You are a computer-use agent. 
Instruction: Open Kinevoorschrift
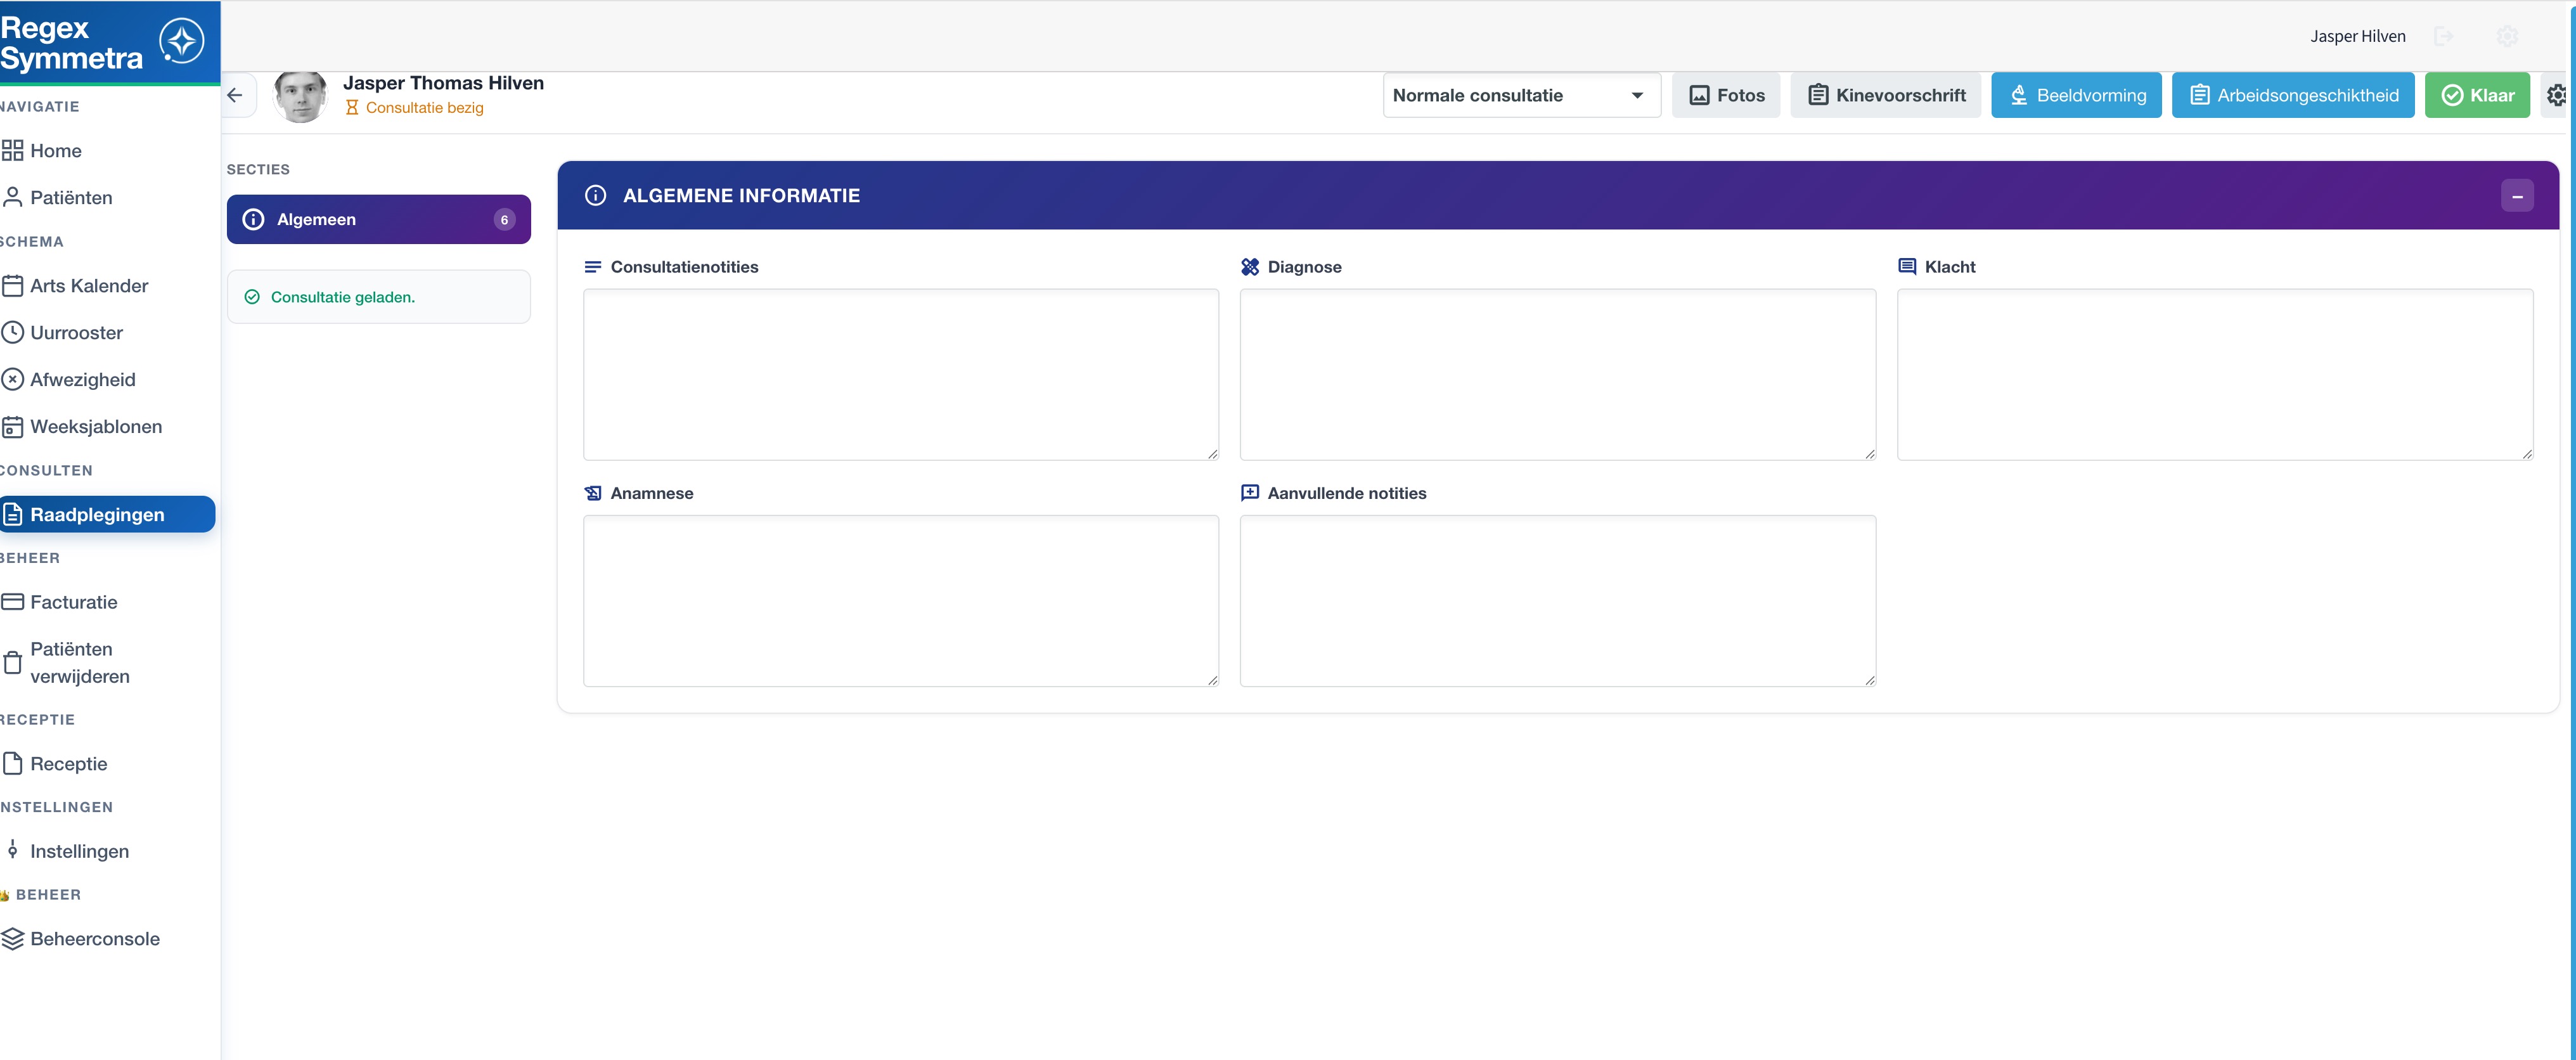1885,95
